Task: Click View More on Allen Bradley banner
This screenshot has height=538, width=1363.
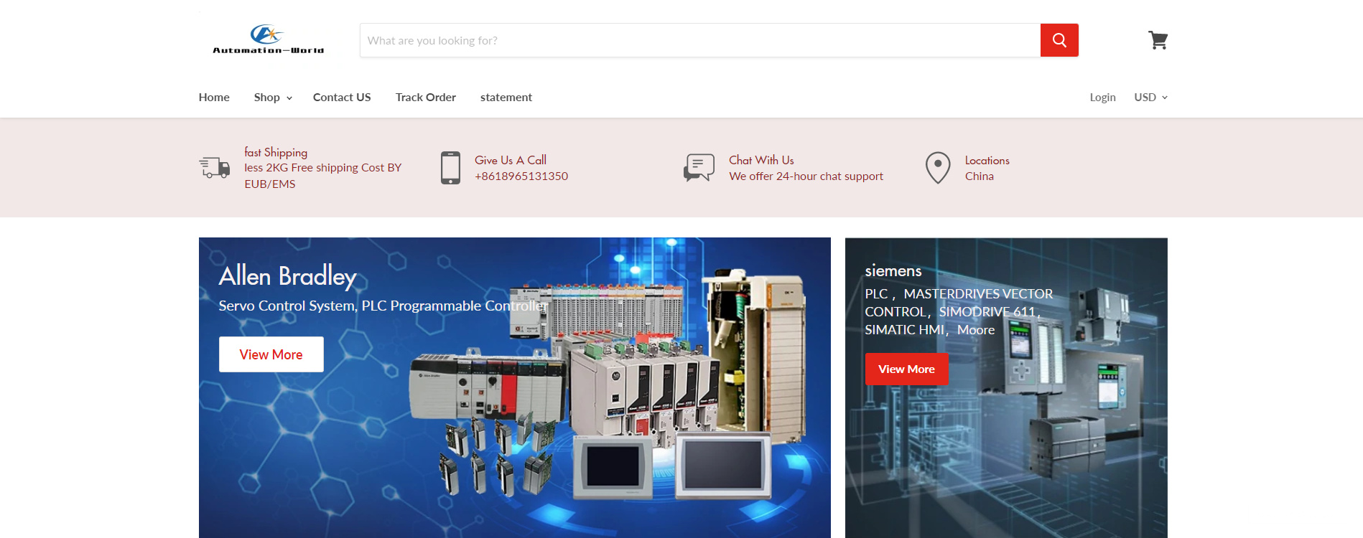Action: pos(271,354)
